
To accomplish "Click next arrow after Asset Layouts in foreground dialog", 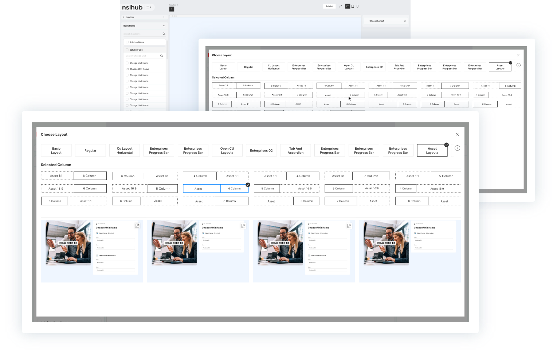I will [457, 148].
